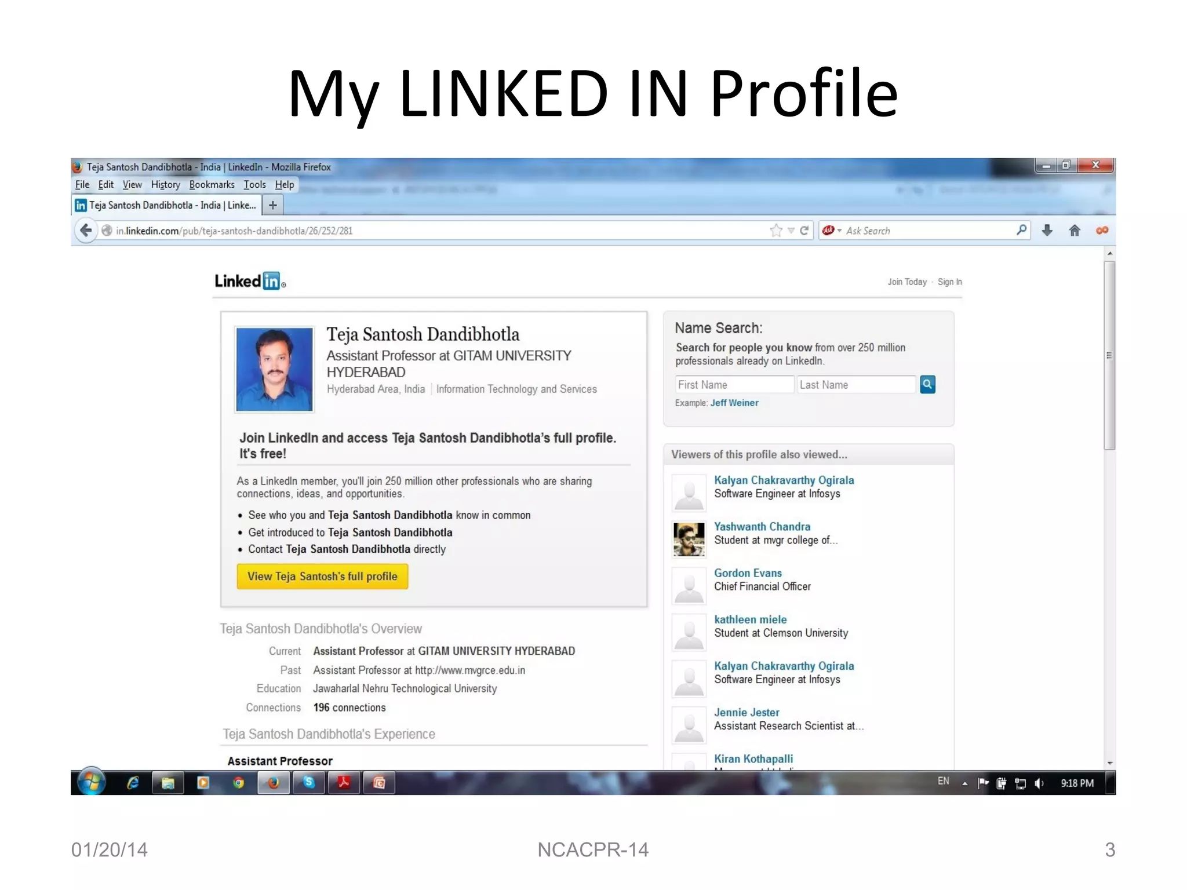Click the EN language indicator

[x=944, y=781]
